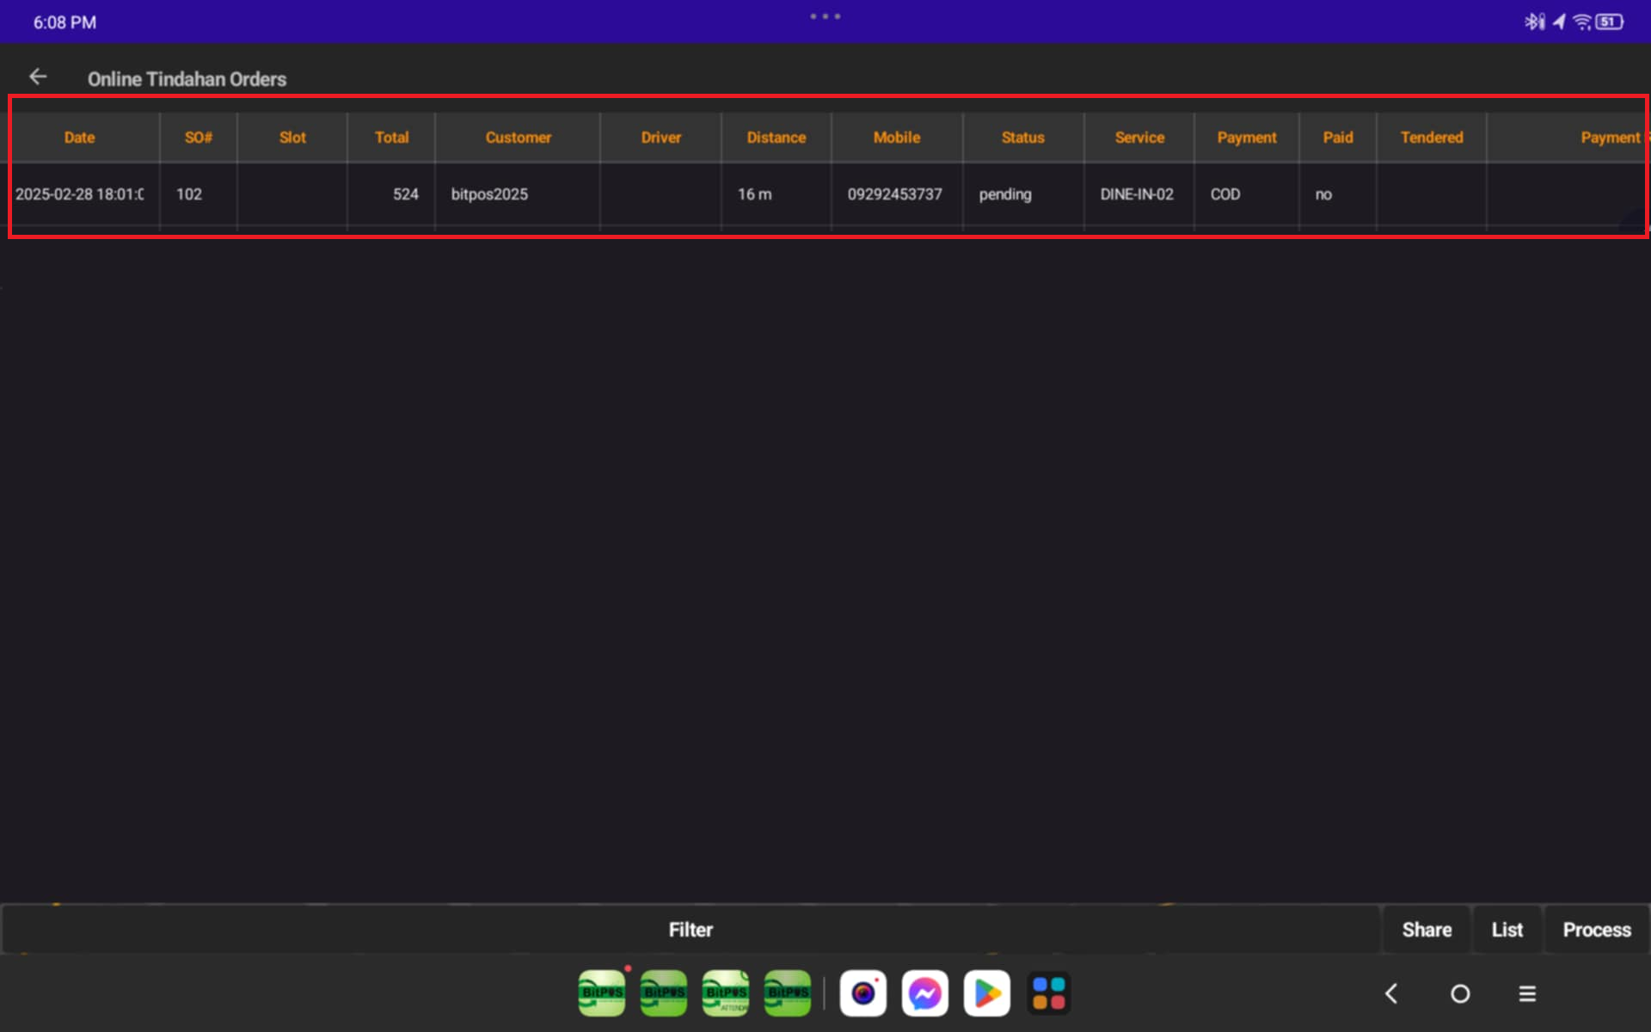1651x1032 pixels.
Task: Select the DINE-IN-02 service cell
Action: [x=1139, y=194]
